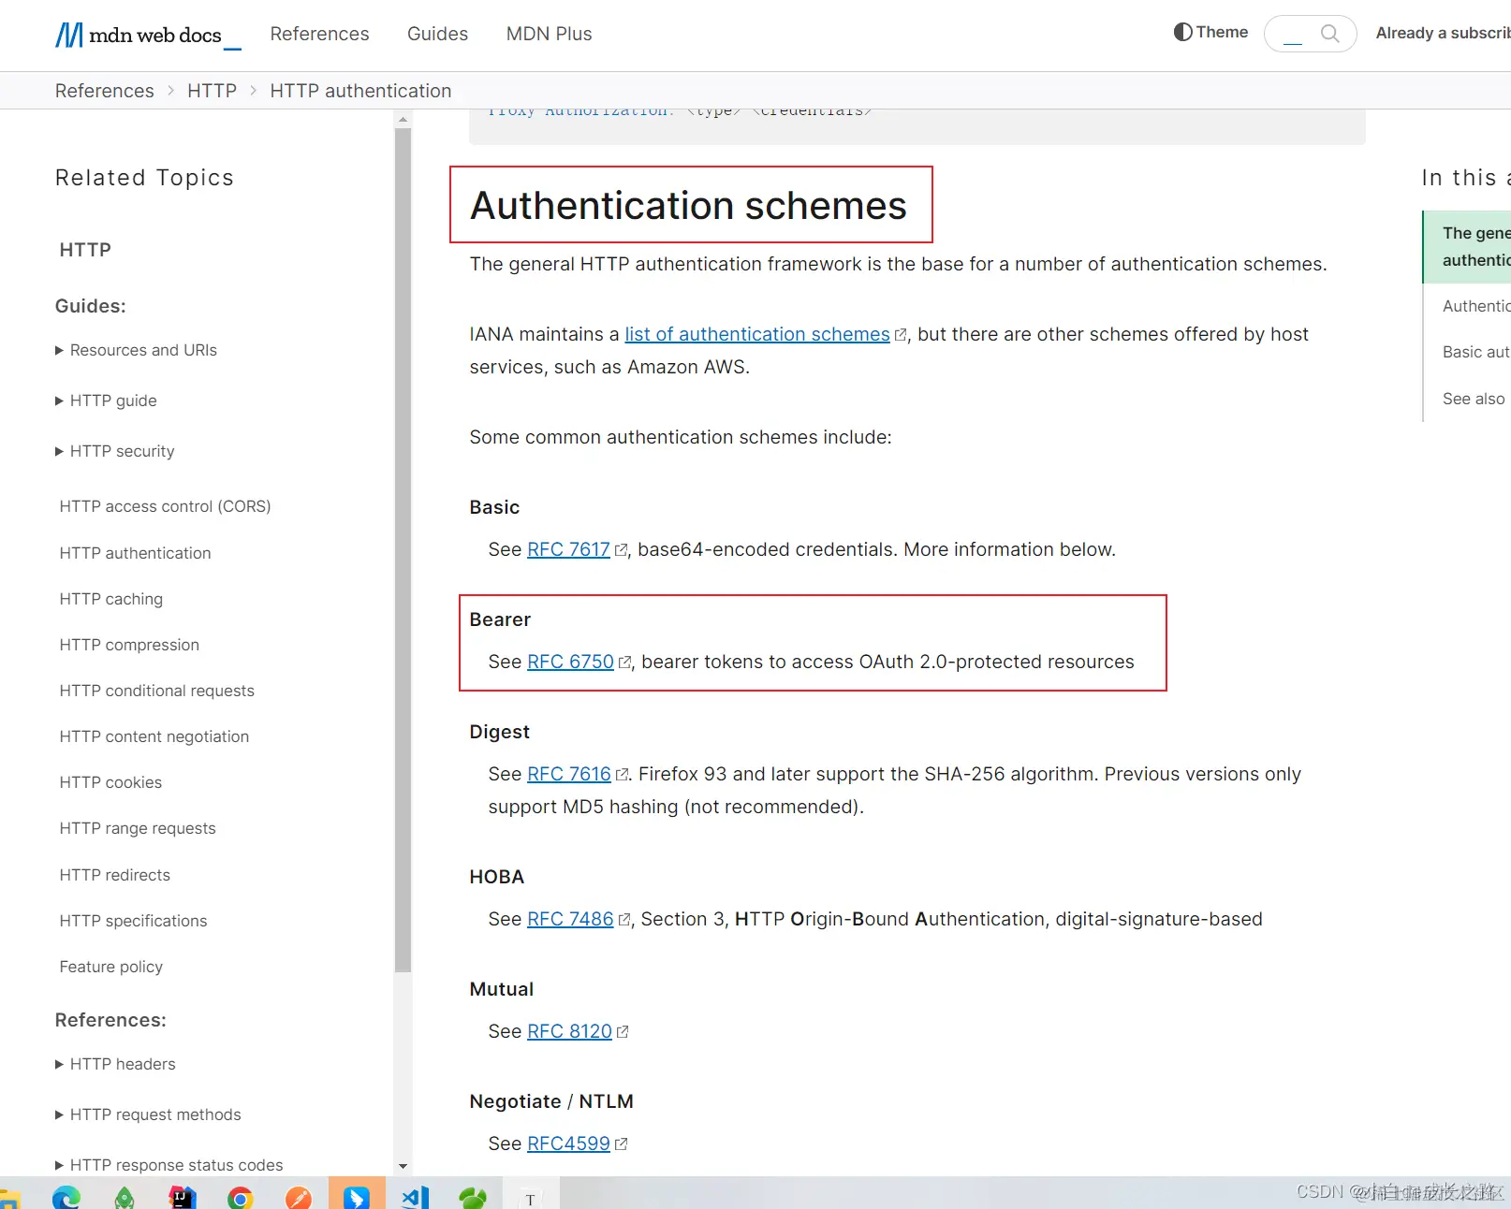Expand Resources and URIs in the sidebar
This screenshot has width=1511, height=1209.
[x=137, y=350]
